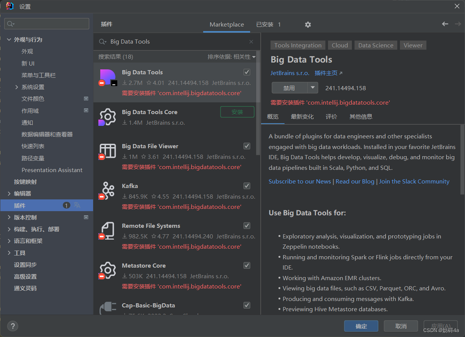Open the Subscribe to our News link

(300, 182)
